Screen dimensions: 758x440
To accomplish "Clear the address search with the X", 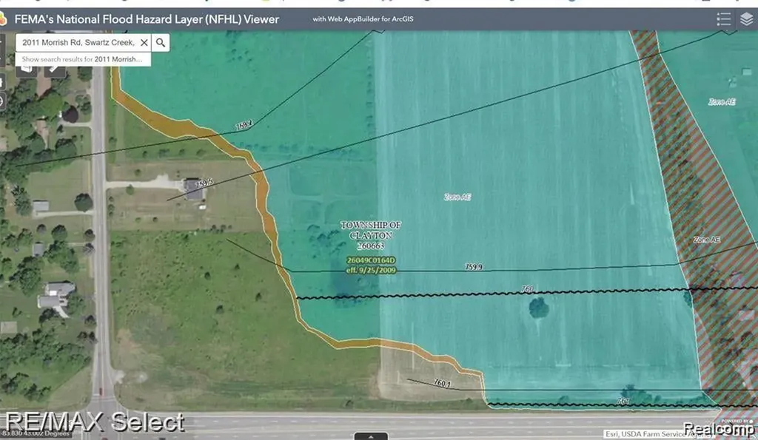I will click(144, 42).
